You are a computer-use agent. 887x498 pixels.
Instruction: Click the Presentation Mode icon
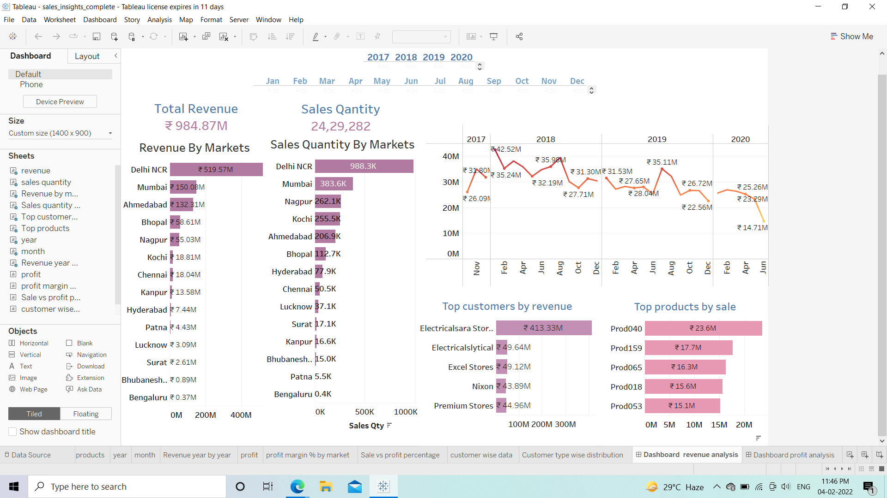493,36
